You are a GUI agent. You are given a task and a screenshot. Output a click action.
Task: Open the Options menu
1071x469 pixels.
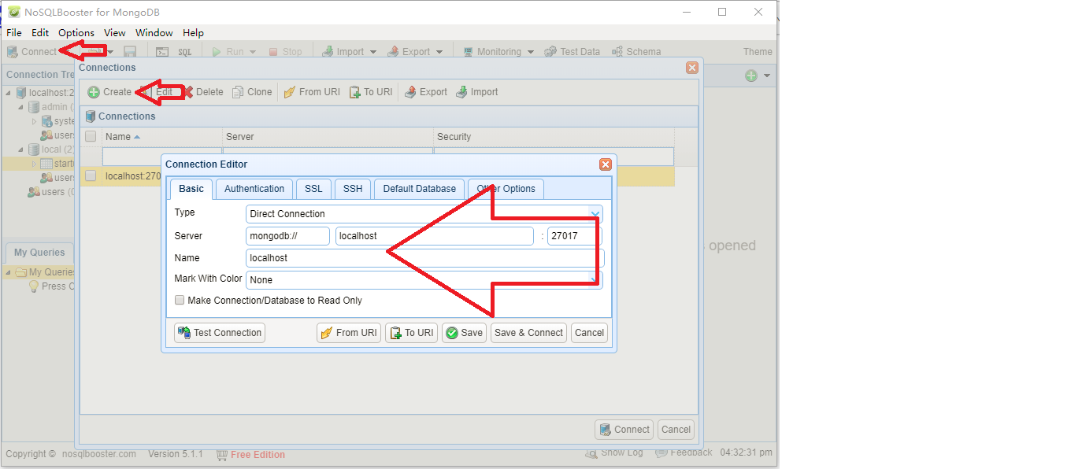76,32
